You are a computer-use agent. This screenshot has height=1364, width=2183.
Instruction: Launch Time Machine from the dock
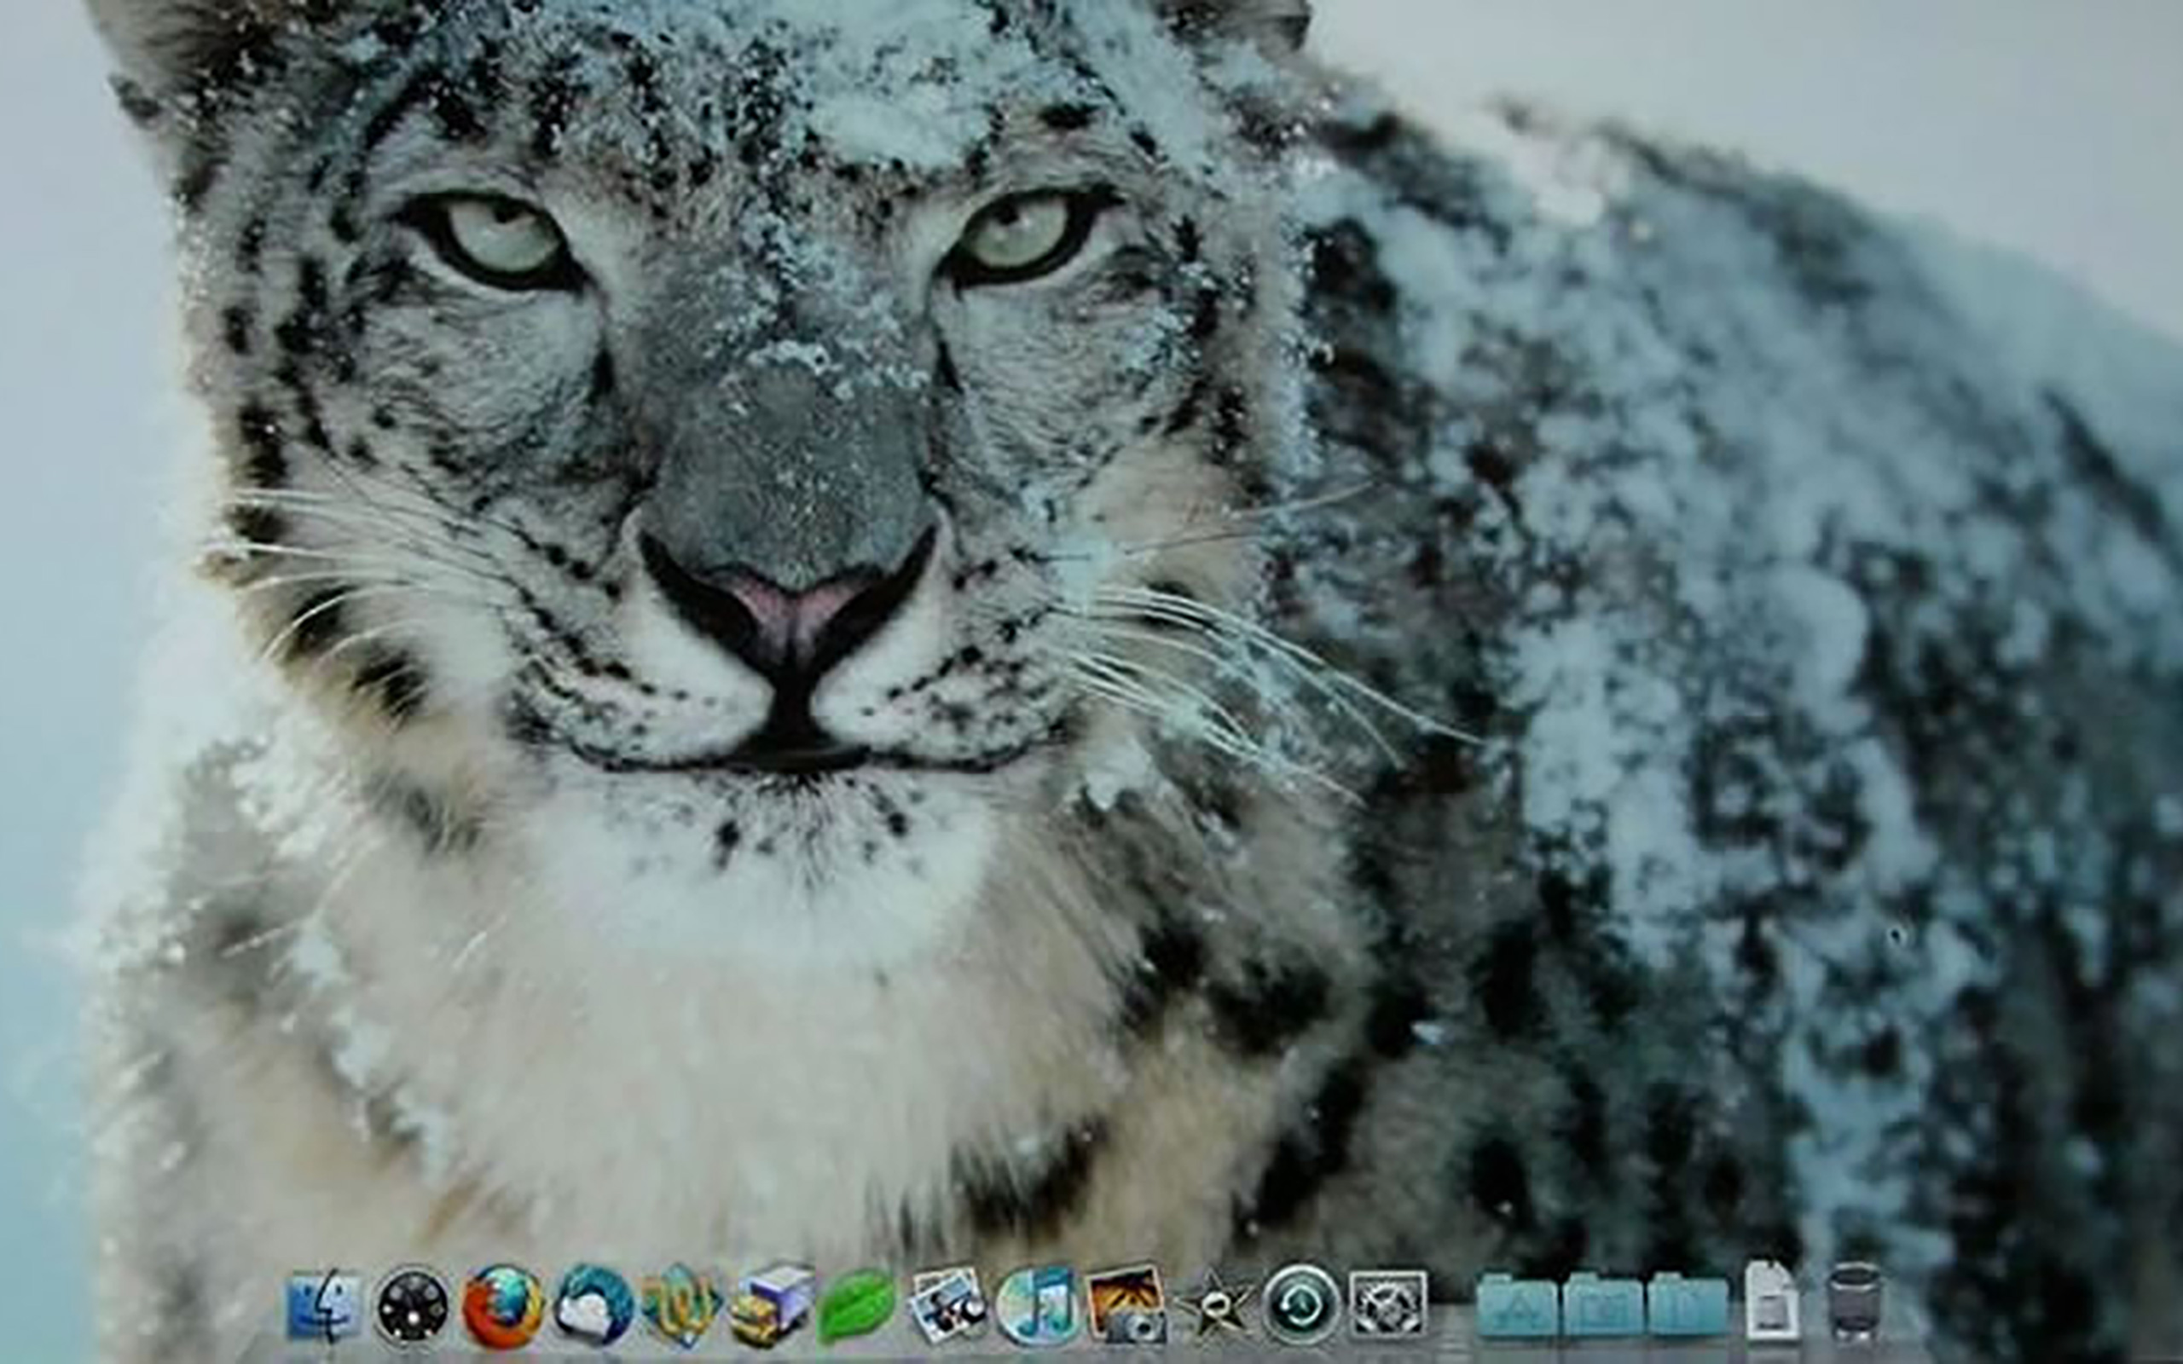[1300, 1304]
